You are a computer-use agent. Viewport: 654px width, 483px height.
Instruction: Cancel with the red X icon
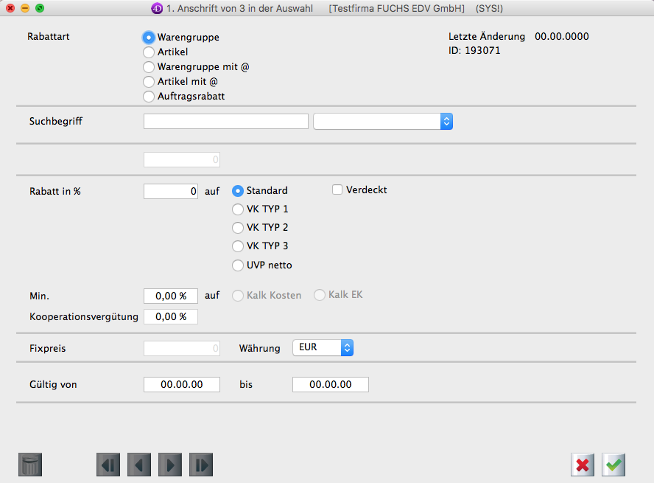pyautogui.click(x=583, y=465)
